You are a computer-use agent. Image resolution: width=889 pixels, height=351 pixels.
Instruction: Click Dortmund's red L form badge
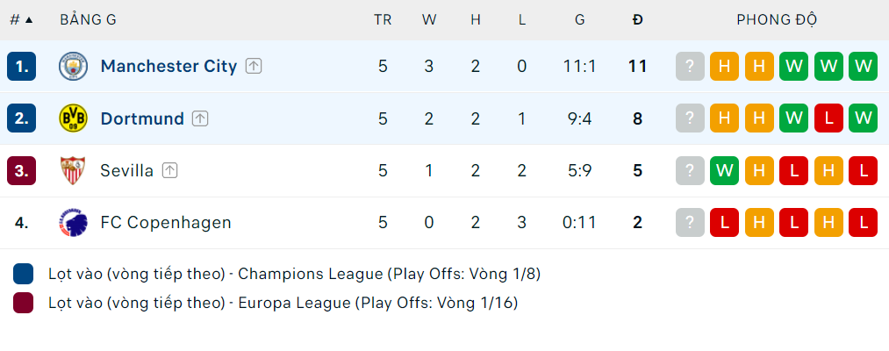[828, 118]
